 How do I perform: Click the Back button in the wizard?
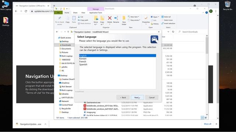[x=123, y=98]
